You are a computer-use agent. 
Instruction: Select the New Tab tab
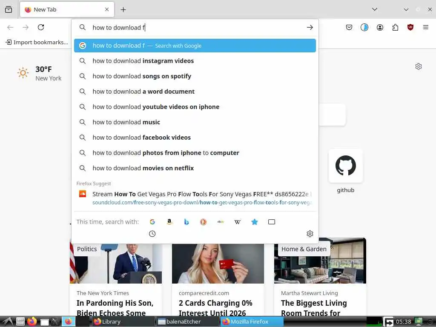click(67, 9)
